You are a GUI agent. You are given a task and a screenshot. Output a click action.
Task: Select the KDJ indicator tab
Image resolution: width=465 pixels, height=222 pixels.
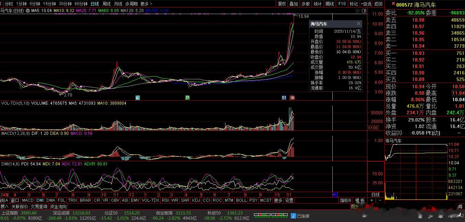(196, 200)
